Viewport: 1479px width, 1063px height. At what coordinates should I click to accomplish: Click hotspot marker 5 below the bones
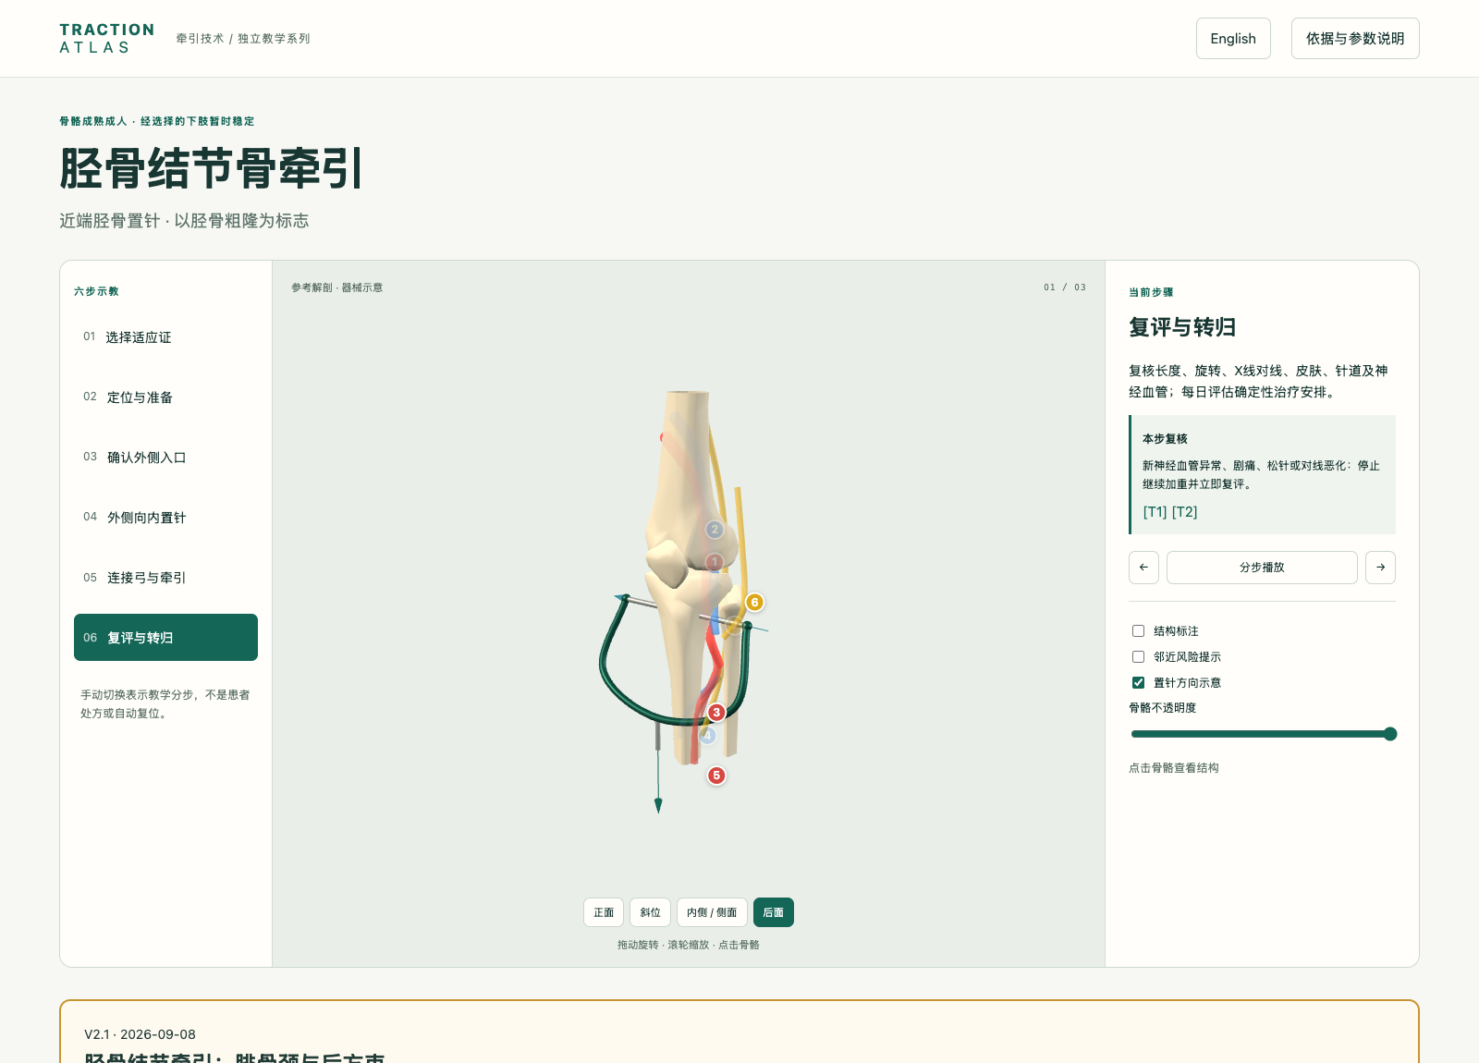[x=716, y=776]
